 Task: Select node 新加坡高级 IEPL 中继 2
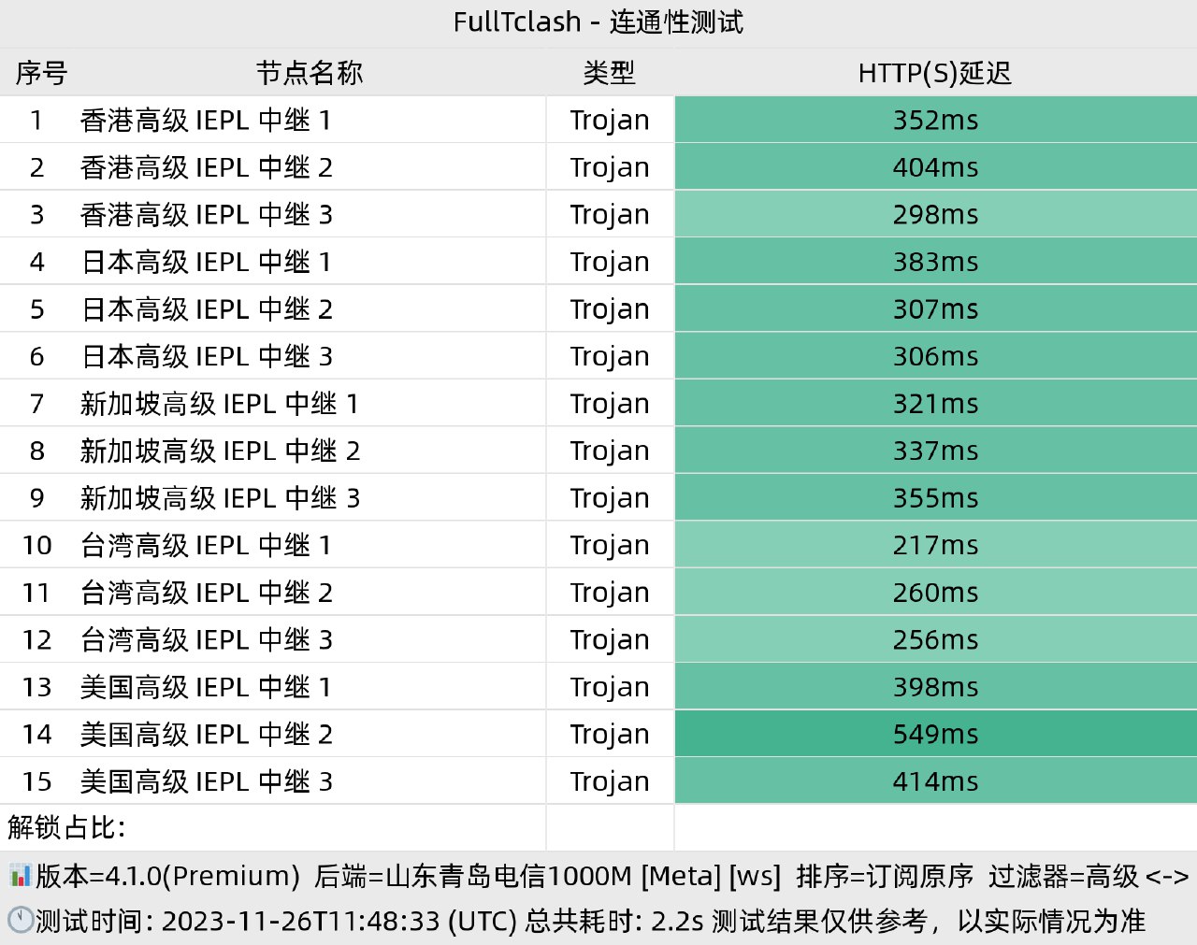coord(221,451)
